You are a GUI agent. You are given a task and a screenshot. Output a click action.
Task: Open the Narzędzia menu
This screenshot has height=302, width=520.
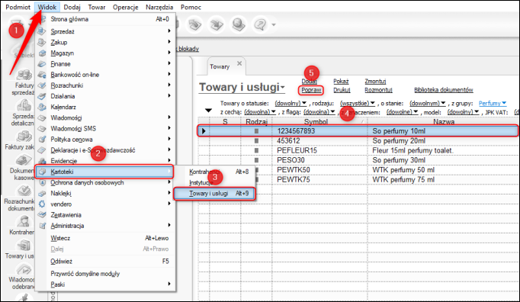[x=159, y=7]
